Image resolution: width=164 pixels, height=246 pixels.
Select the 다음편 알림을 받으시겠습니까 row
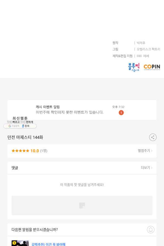[82, 230]
